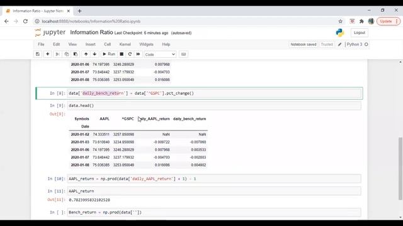The image size is (403, 226).
Task: Close the Information Ratio browser tab
Action: point(69,11)
